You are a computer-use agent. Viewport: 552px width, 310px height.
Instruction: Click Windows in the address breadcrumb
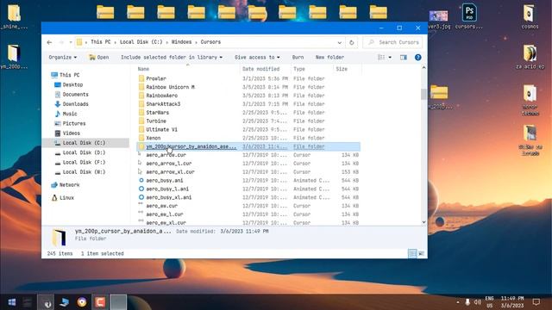point(181,42)
